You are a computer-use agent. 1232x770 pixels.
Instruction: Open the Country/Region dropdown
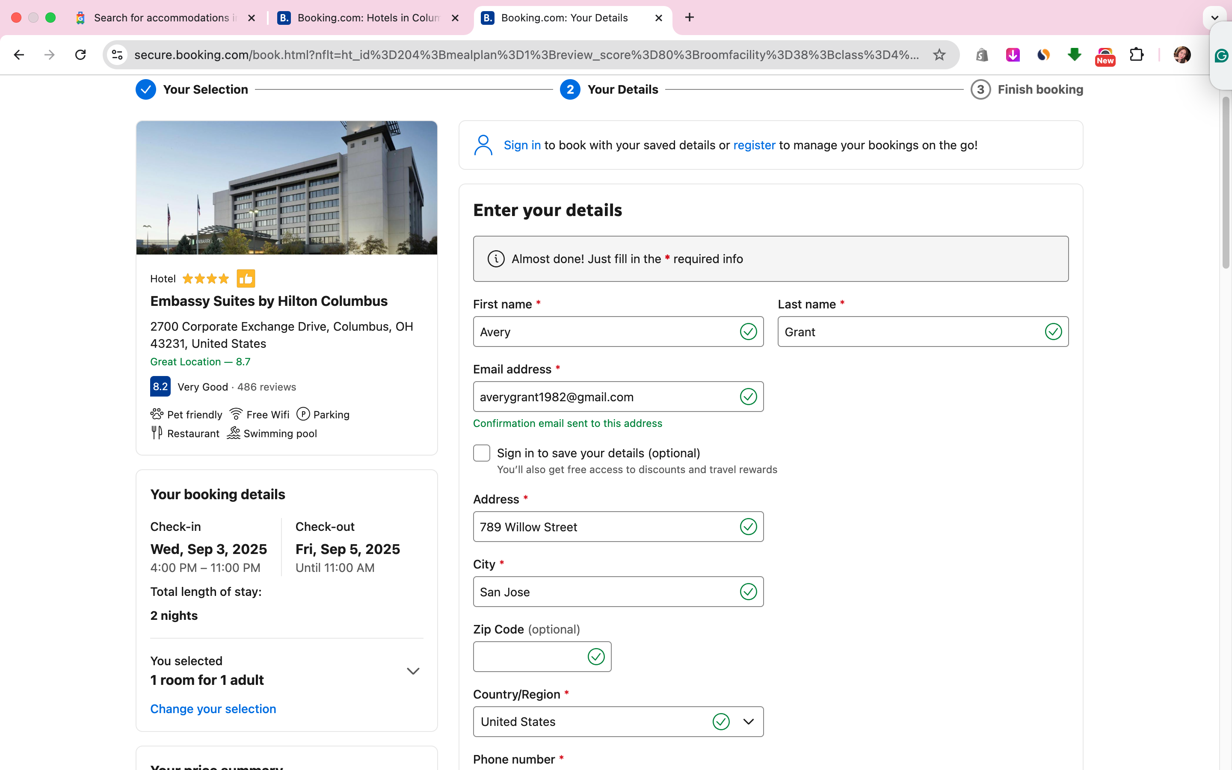coord(618,721)
